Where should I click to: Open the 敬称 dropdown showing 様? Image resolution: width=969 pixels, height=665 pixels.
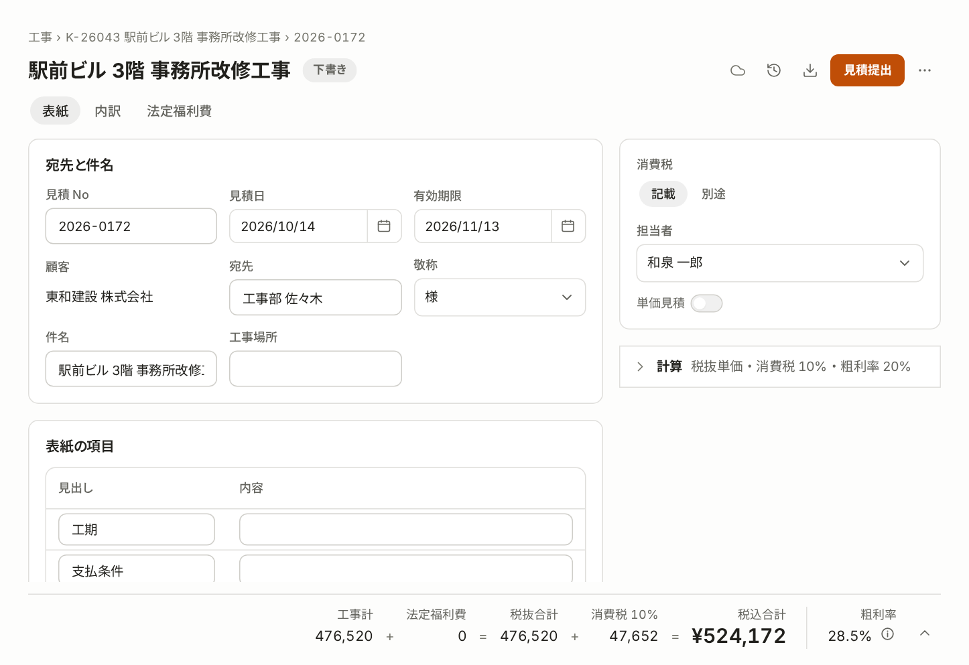[x=500, y=297]
